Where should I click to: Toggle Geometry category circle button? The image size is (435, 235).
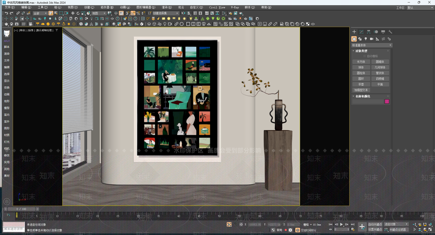click(354, 39)
